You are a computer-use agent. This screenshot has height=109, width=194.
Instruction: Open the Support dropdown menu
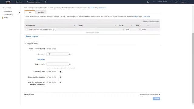tap(185, 2)
